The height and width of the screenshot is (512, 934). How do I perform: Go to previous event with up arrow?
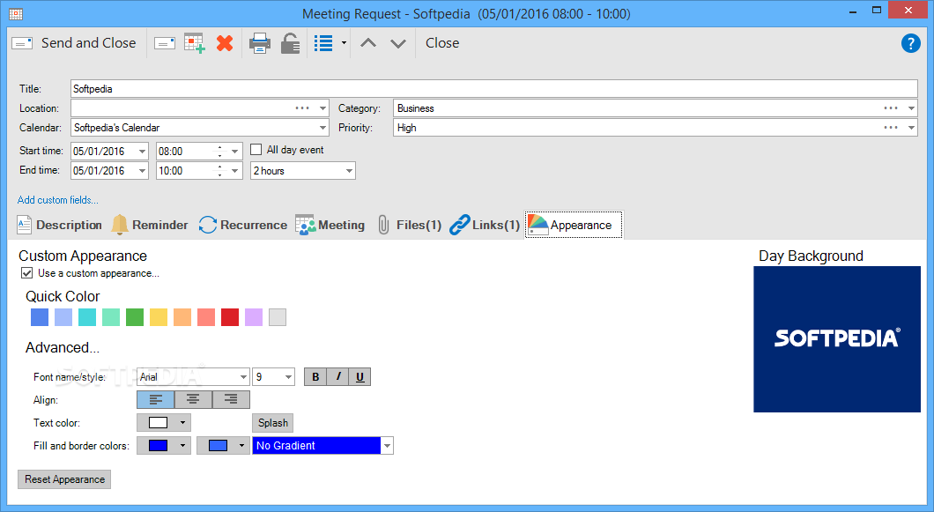tap(368, 43)
